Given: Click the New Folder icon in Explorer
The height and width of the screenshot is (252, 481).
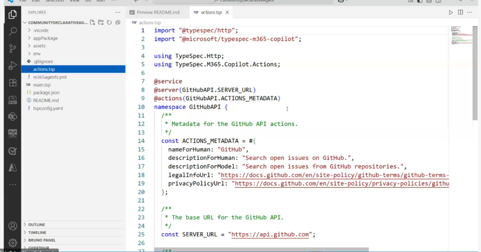Looking at the screenshot, I should point(101,22).
